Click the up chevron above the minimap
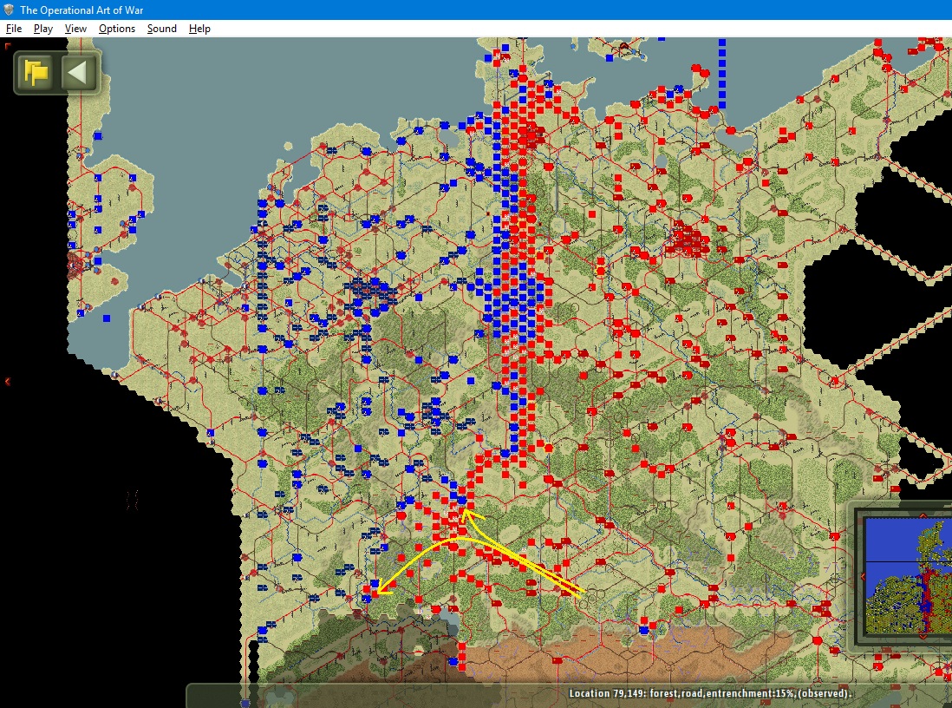This screenshot has height=708, width=952. [923, 515]
